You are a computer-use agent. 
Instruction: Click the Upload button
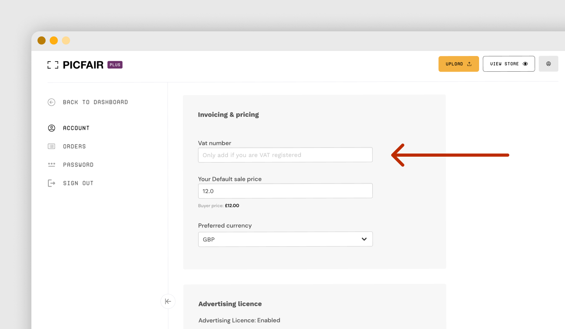pos(459,64)
